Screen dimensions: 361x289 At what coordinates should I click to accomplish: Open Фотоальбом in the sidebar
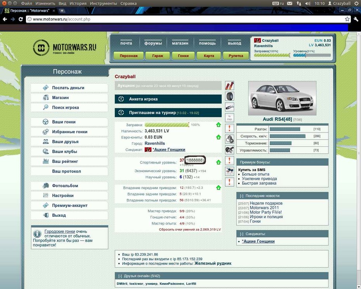(x=69, y=186)
